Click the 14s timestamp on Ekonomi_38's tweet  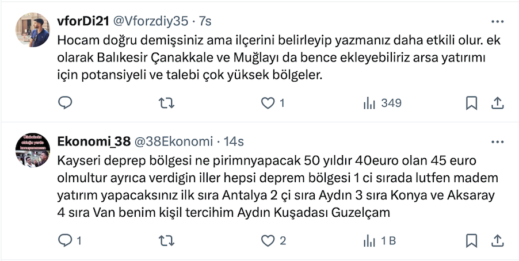tap(233, 141)
